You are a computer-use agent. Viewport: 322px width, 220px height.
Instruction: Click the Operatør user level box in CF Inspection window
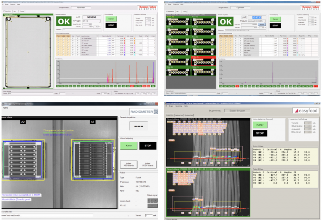81,8
